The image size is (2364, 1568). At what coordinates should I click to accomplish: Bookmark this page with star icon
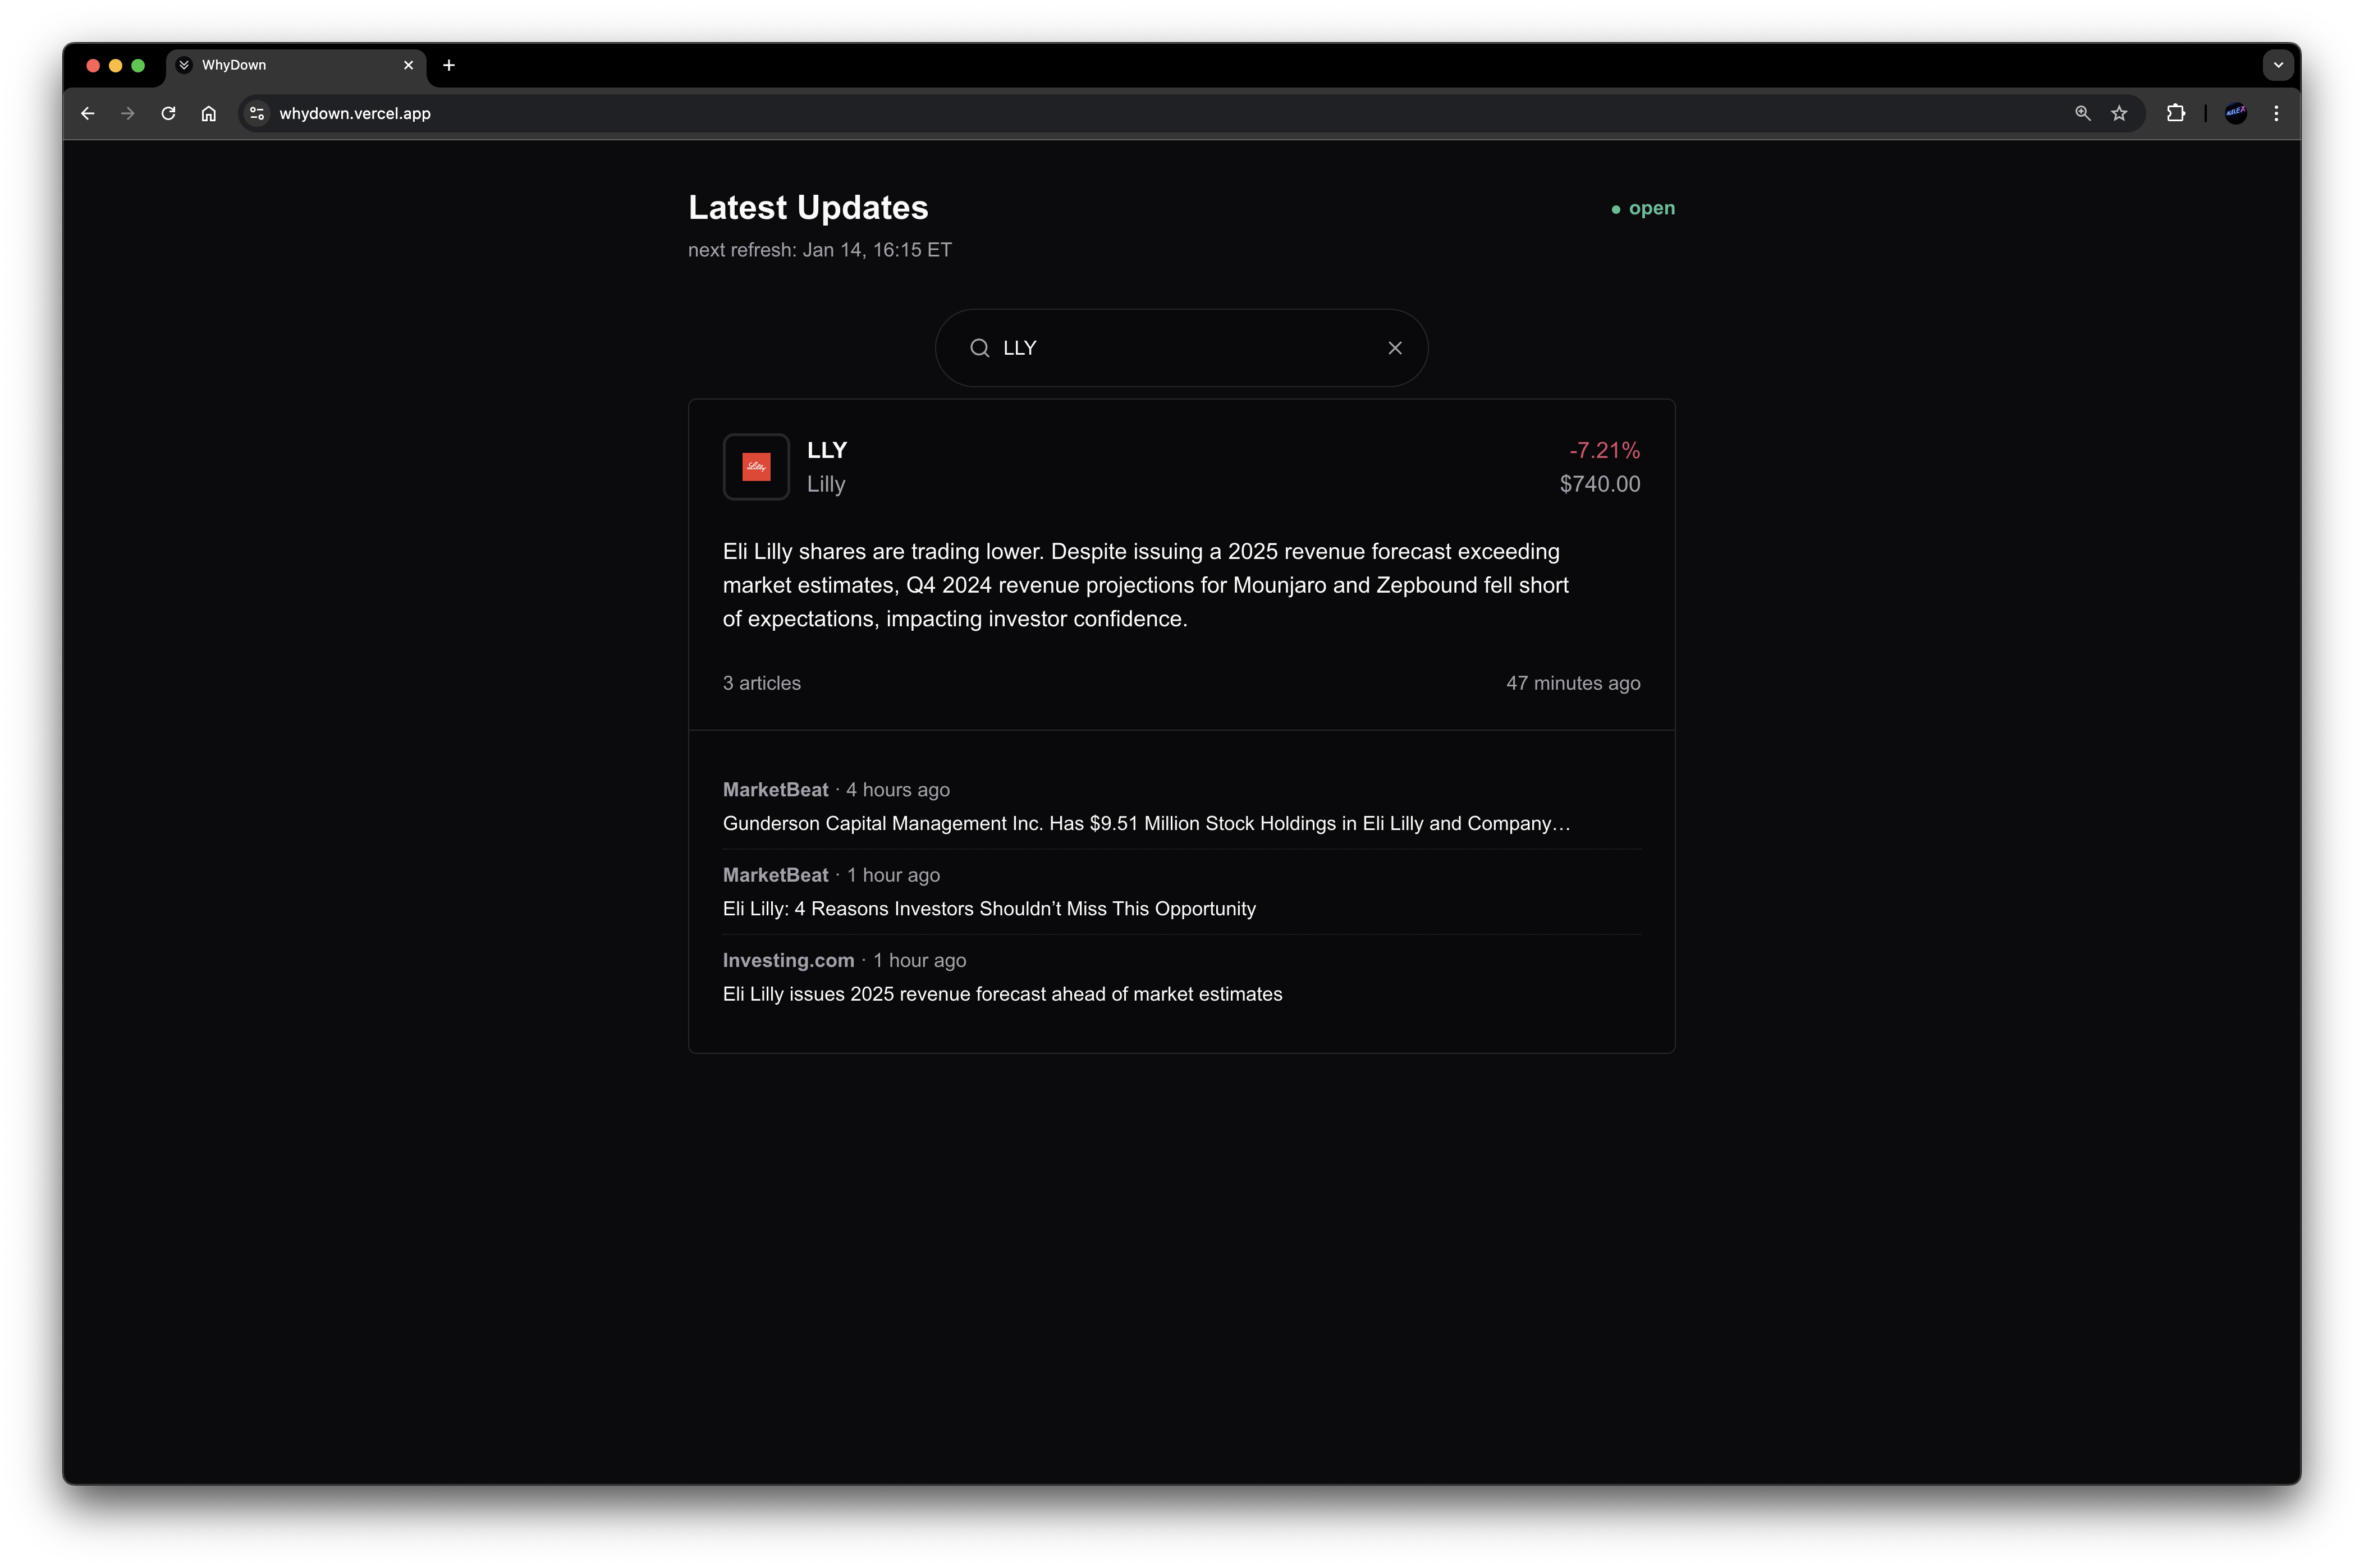pyautogui.click(x=2119, y=114)
